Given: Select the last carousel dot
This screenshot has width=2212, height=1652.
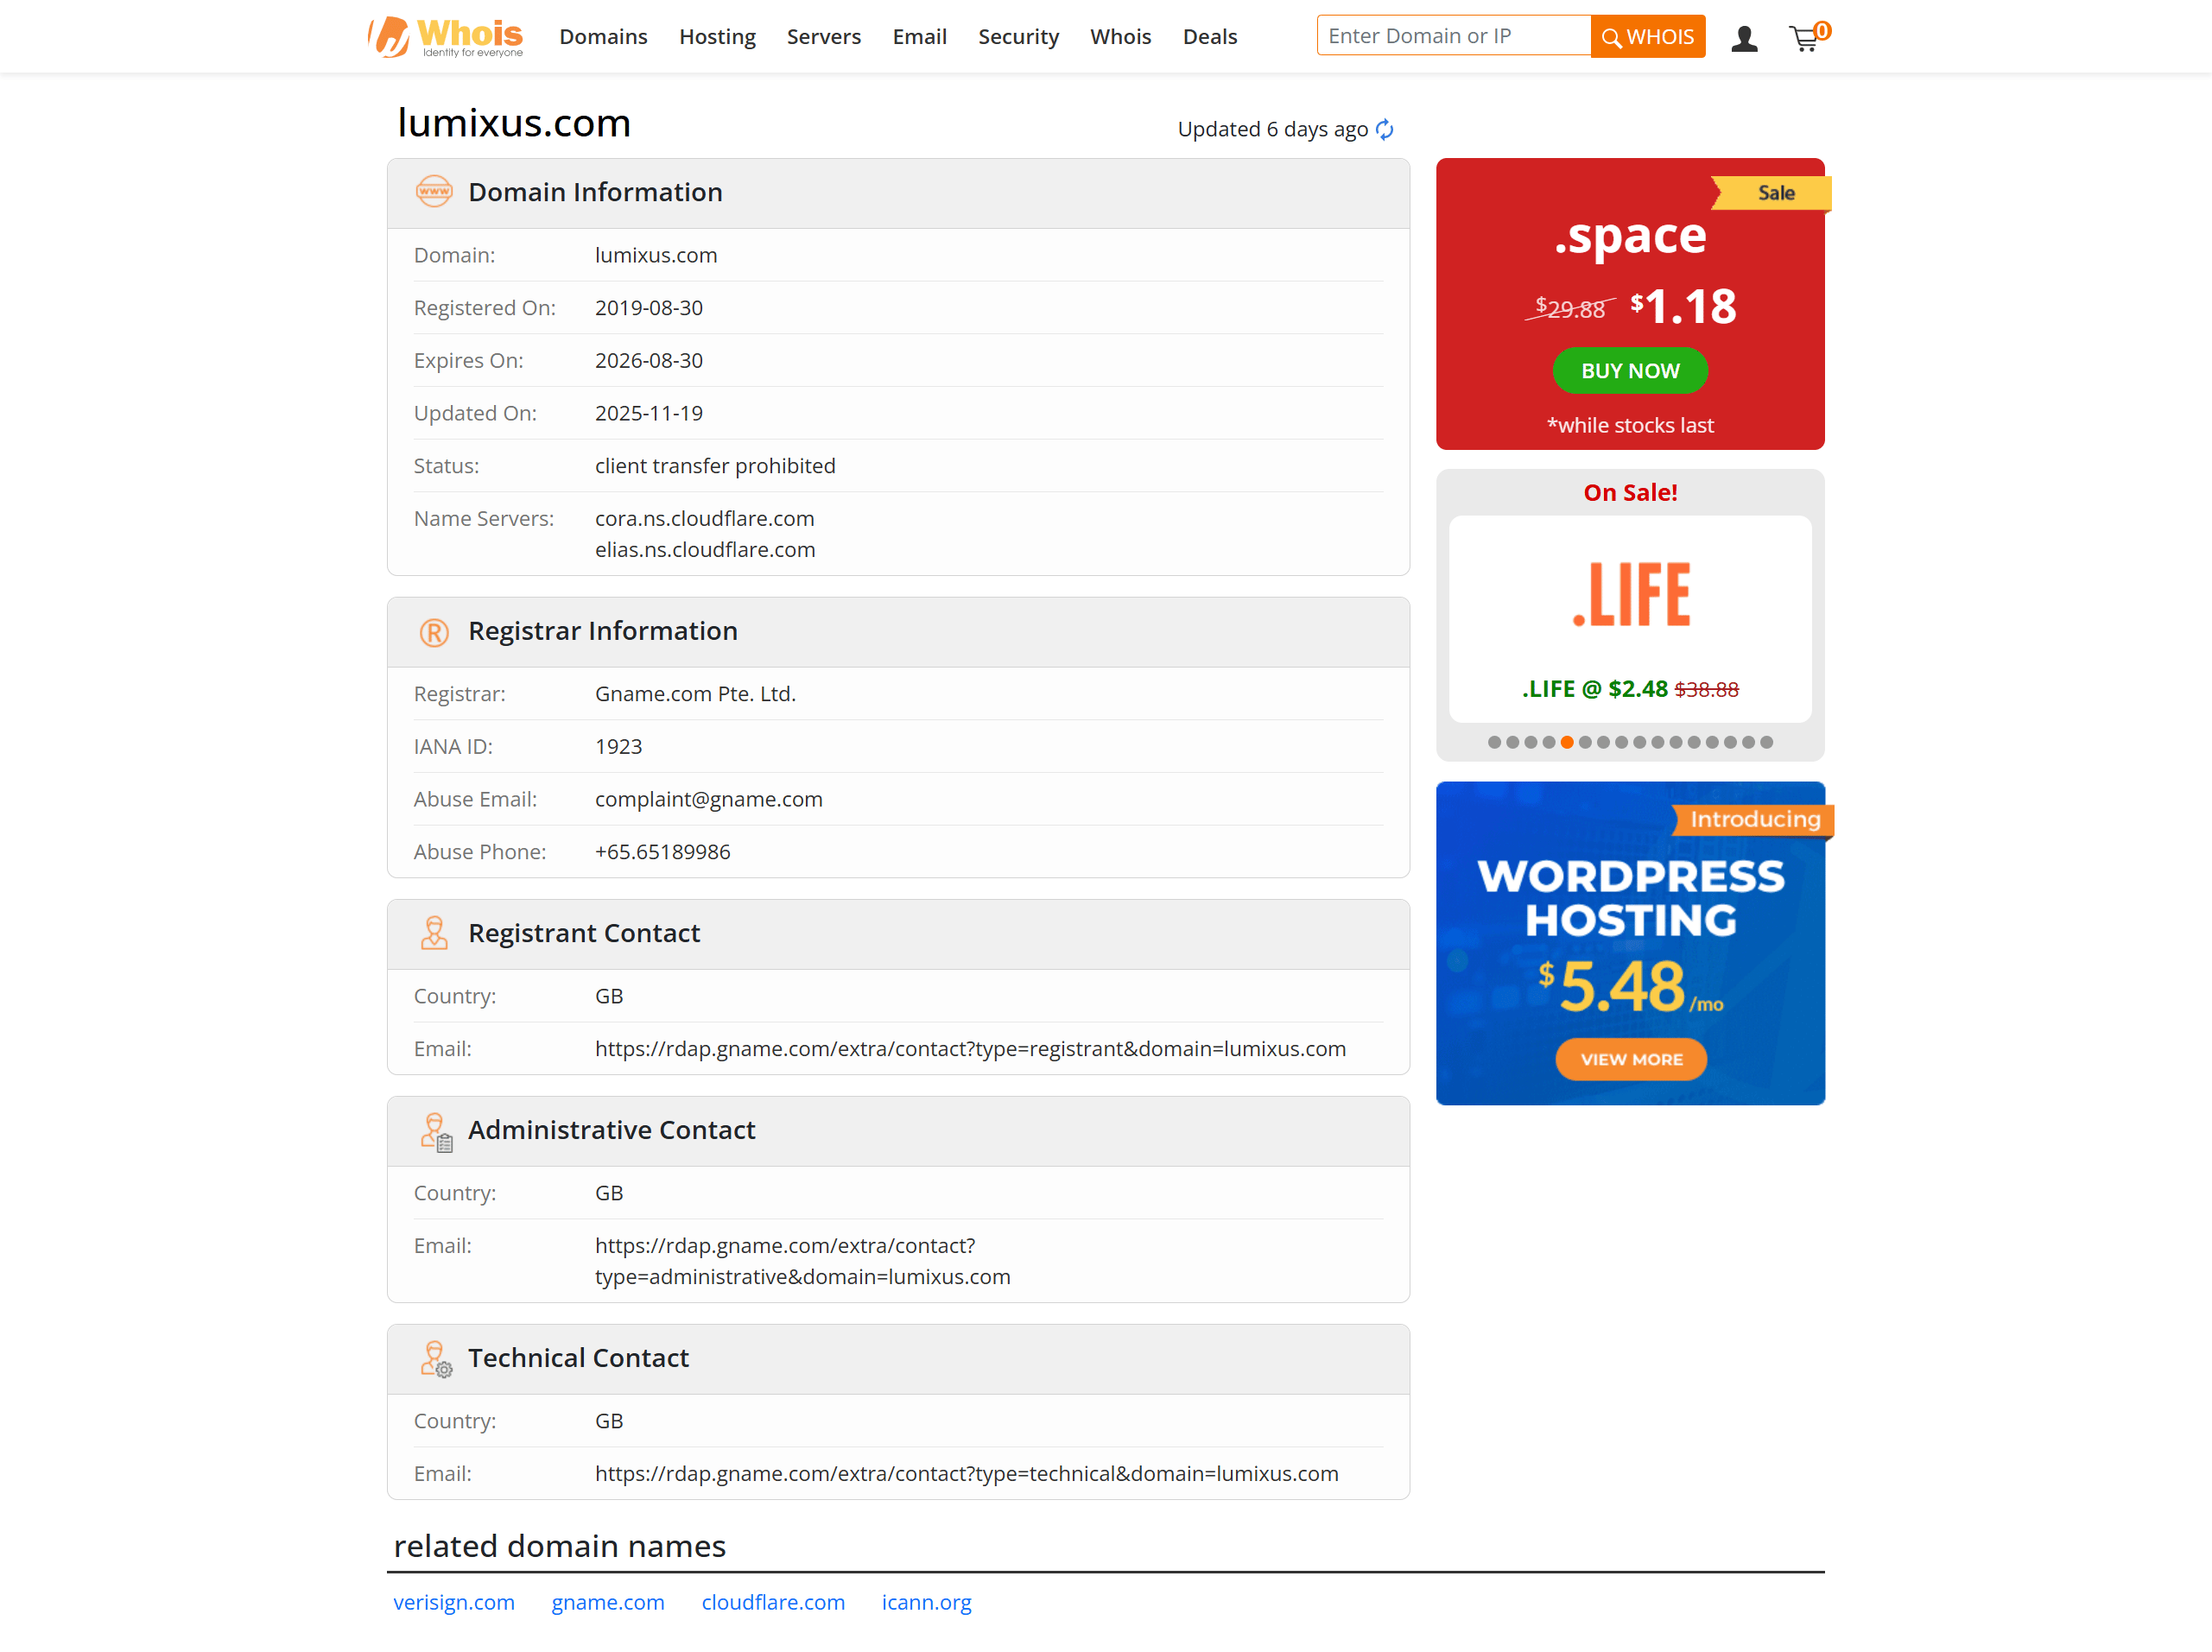Looking at the screenshot, I should 1766,742.
